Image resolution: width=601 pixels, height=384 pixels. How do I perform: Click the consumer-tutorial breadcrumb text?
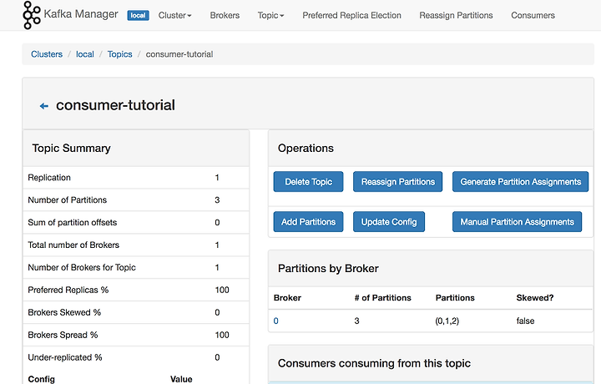click(179, 54)
